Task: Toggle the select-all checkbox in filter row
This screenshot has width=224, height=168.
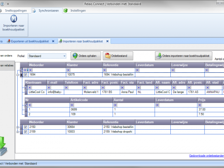Action: click(x=25, y=70)
